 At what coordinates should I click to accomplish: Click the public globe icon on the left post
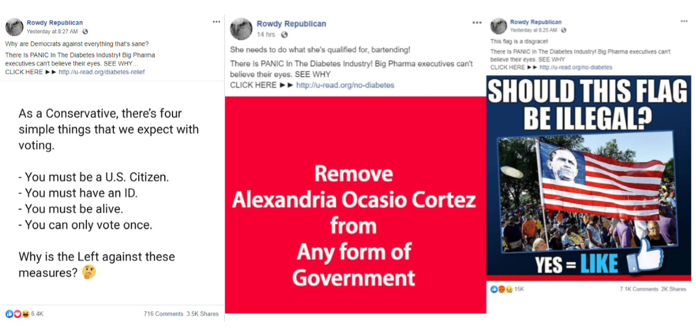(85, 32)
